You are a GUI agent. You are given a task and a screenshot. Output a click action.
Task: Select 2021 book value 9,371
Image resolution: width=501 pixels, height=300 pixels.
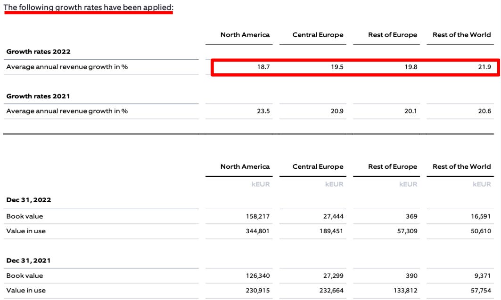coord(483,276)
